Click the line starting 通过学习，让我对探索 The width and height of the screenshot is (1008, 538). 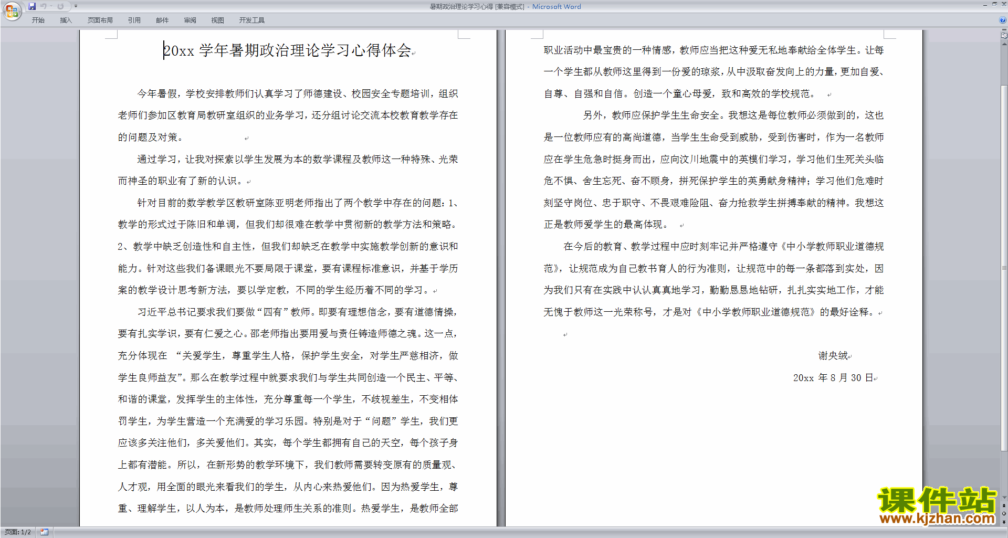[298, 160]
